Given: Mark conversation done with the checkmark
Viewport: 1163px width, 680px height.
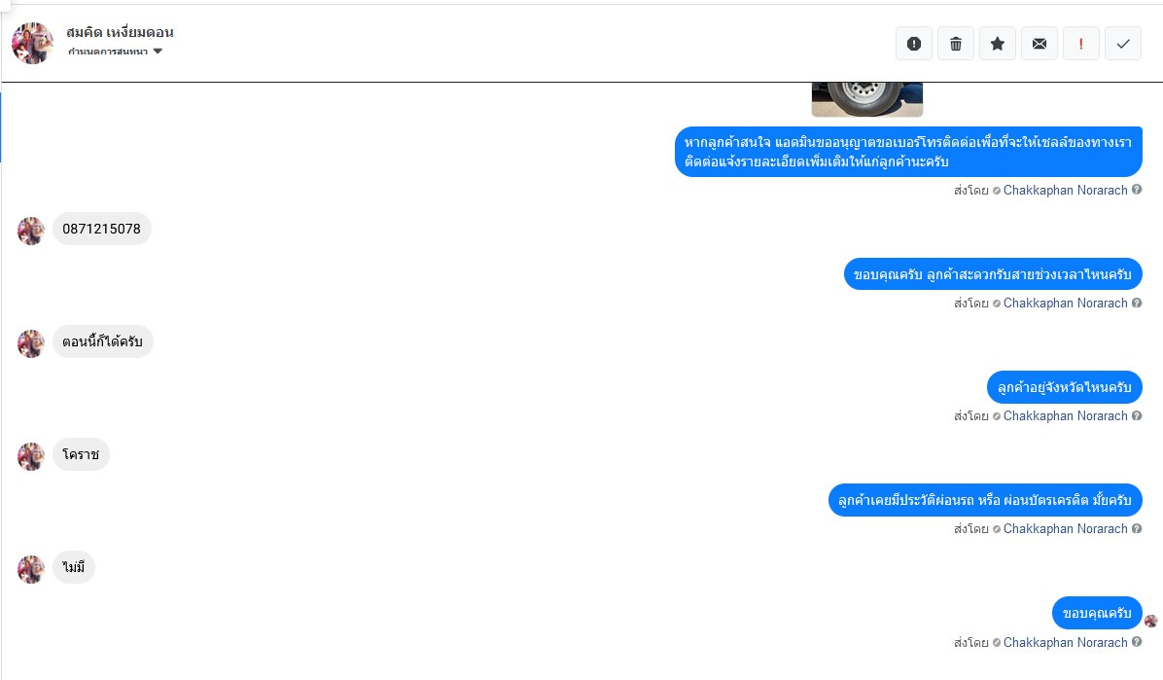Looking at the screenshot, I should (1123, 44).
